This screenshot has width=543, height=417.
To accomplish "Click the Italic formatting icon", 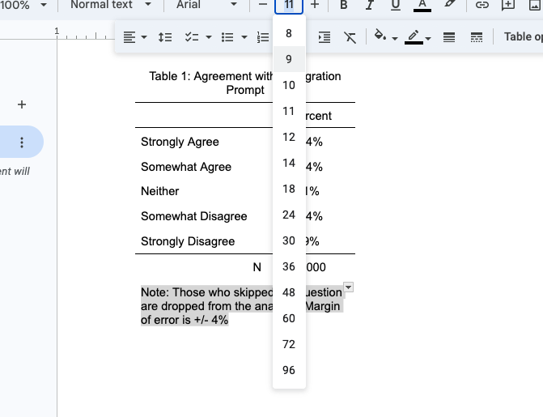I will 370,5.
